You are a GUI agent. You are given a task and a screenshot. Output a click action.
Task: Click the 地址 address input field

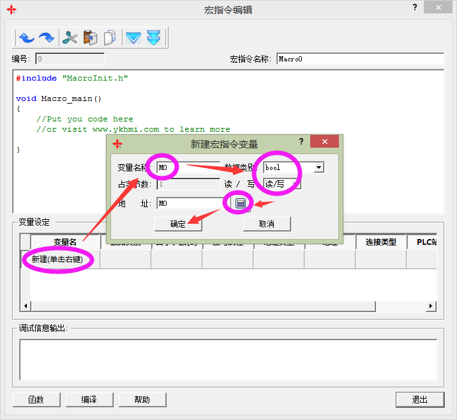188,203
